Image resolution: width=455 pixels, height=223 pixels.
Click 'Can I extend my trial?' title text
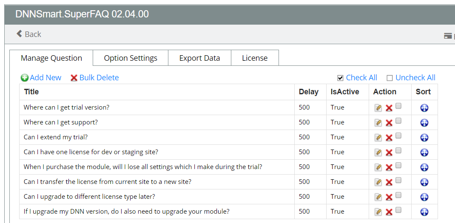click(x=55, y=137)
